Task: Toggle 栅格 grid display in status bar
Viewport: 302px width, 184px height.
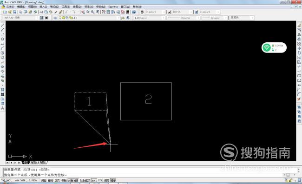Action: (51, 181)
